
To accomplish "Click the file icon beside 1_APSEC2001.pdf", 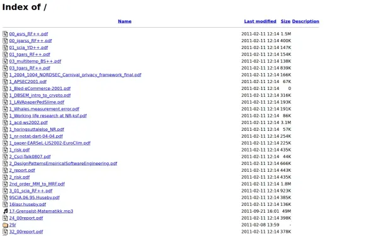I will tap(5, 82).
